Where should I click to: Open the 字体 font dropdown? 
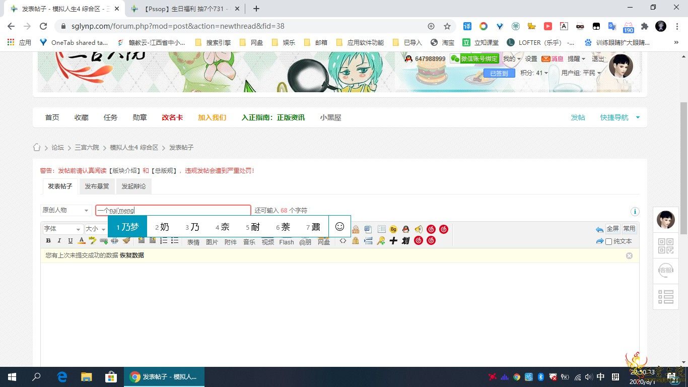point(62,229)
